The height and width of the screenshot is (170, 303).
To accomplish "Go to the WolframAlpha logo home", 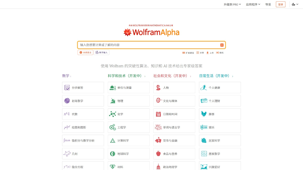I will pos(151,32).
